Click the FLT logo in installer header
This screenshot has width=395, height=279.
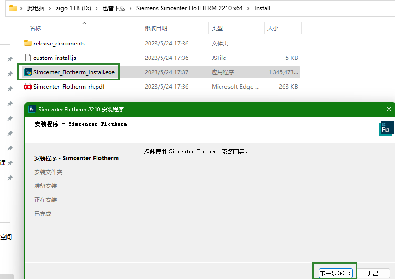pyautogui.click(x=386, y=129)
